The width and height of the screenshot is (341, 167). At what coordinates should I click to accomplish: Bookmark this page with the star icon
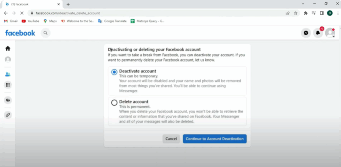tap(296, 13)
